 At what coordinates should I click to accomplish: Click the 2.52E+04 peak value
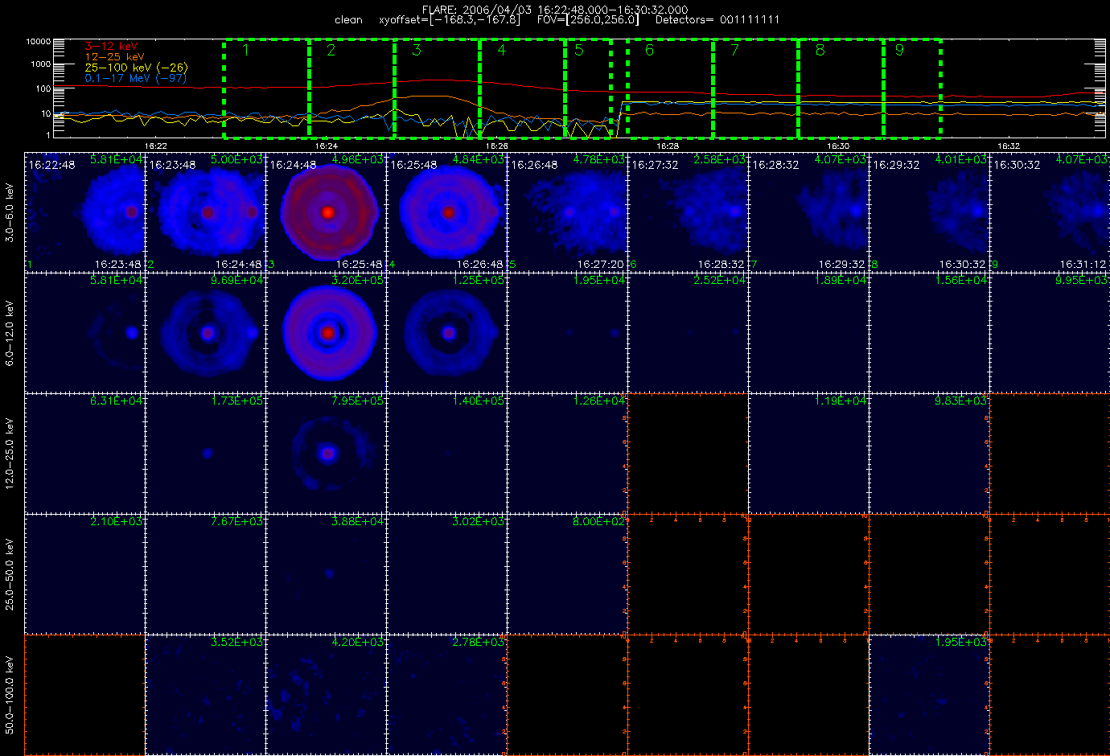point(719,280)
